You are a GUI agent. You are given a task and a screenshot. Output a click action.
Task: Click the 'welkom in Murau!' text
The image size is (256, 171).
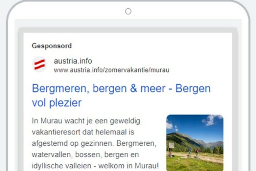click(x=129, y=166)
